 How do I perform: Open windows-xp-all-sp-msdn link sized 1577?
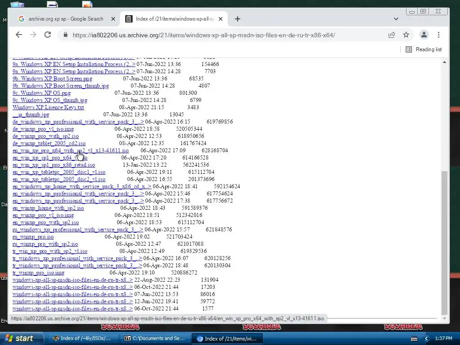(x=72, y=309)
